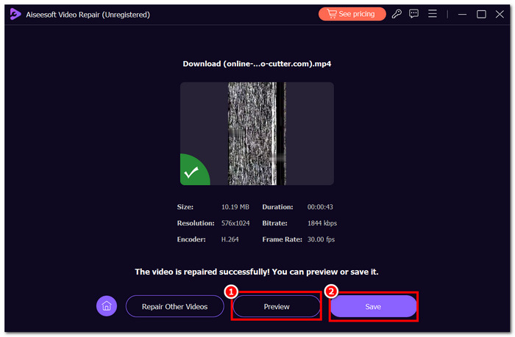Click the red number 1 marker
This screenshot has width=515, height=337.
pos(231,291)
